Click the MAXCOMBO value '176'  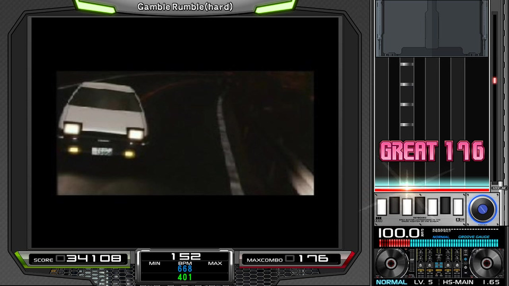click(313, 258)
